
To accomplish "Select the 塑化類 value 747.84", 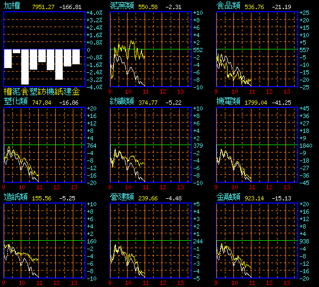I will point(41,103).
